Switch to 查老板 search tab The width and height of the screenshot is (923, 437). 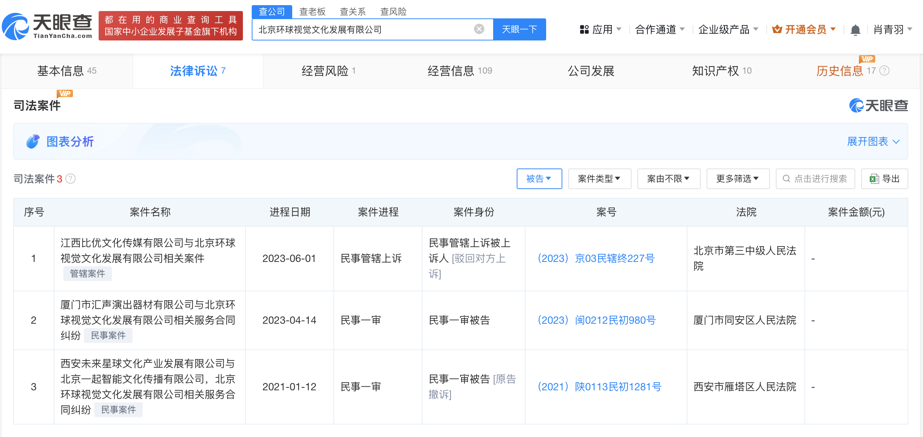[x=312, y=12]
